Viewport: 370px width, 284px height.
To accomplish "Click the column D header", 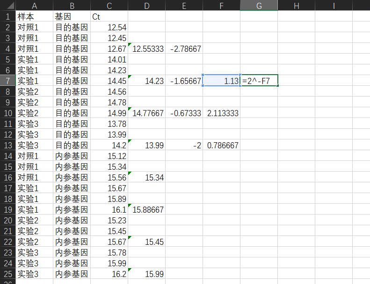I will 146,5.
